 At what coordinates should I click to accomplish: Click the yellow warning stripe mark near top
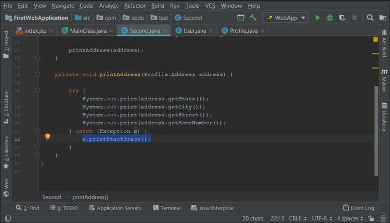(375, 54)
